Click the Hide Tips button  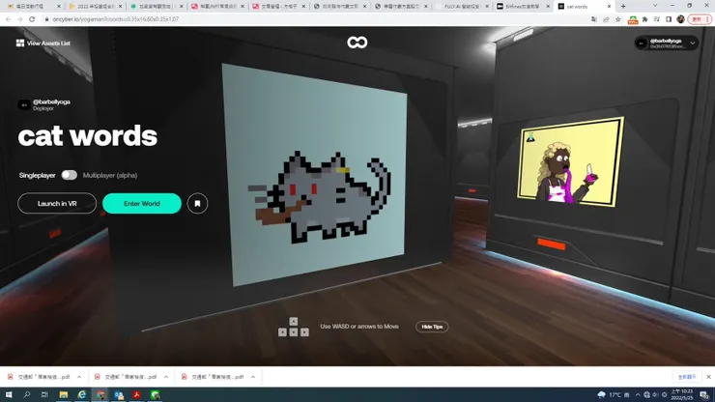pos(432,327)
